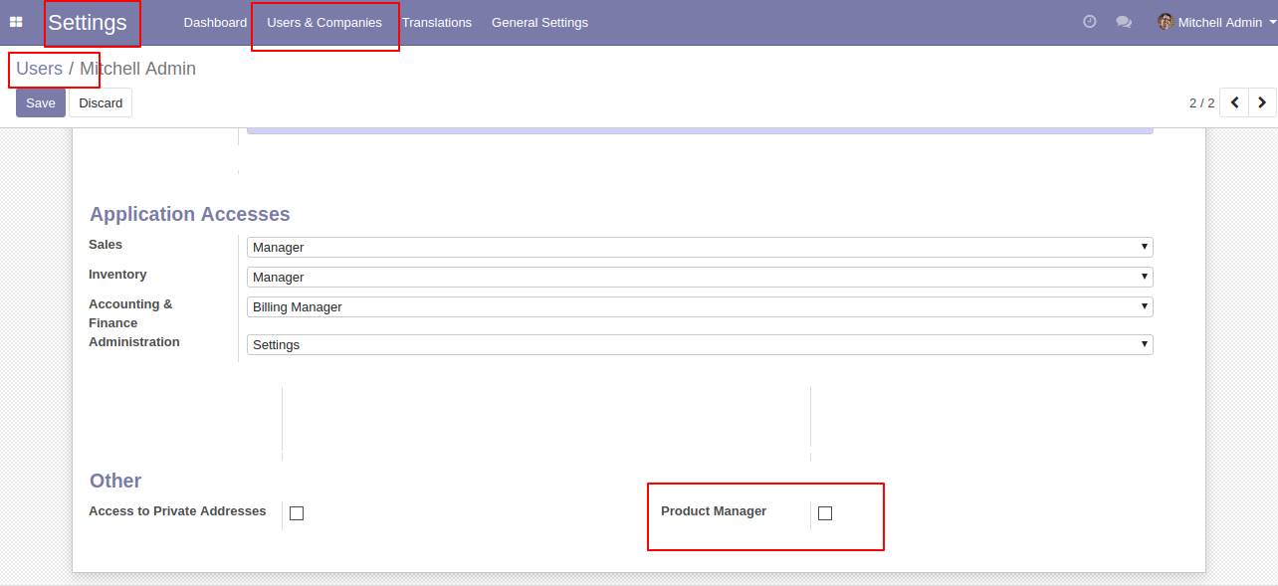Enable Access to Private Addresses checkbox

point(297,513)
